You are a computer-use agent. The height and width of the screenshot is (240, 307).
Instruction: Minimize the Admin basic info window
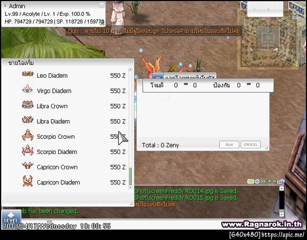tap(101, 5)
